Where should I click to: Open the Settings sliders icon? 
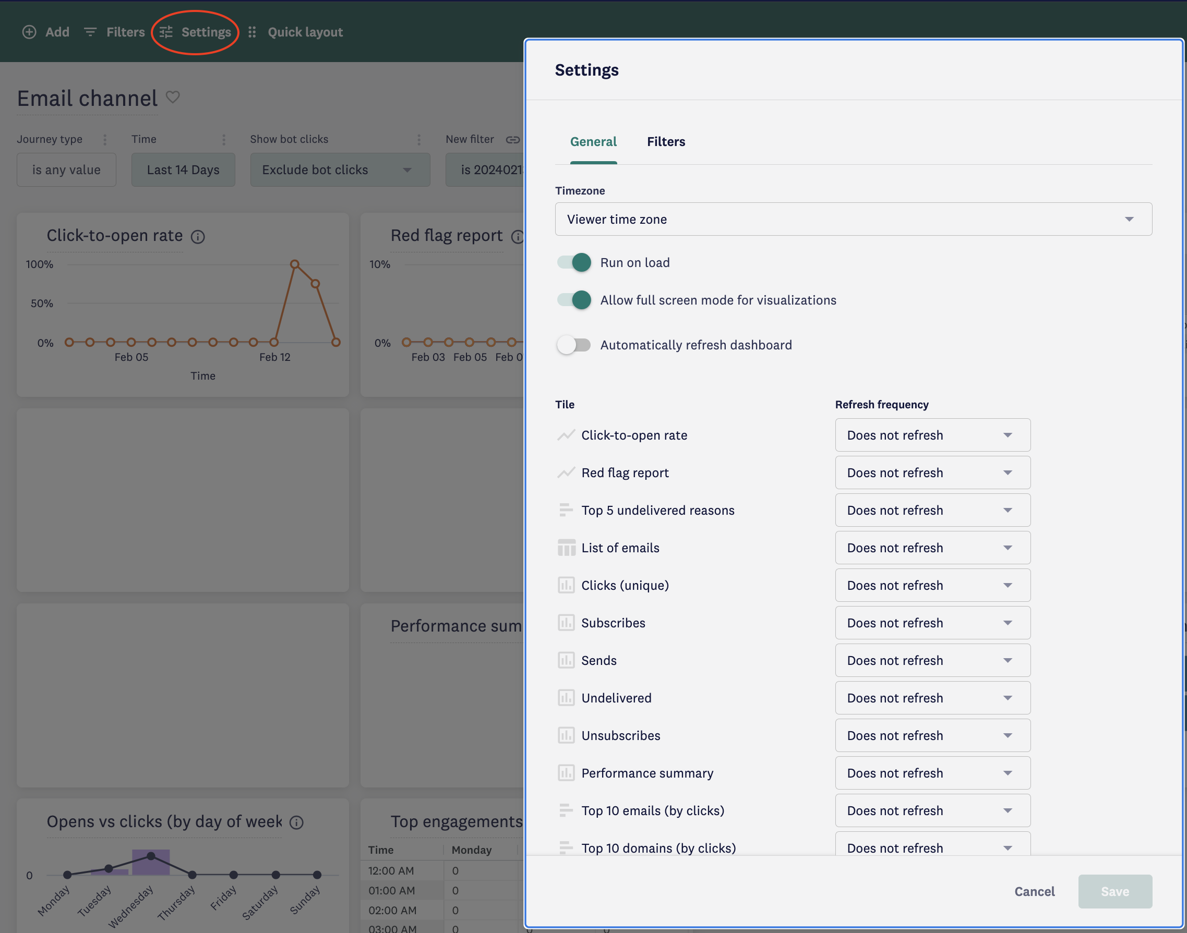point(165,32)
